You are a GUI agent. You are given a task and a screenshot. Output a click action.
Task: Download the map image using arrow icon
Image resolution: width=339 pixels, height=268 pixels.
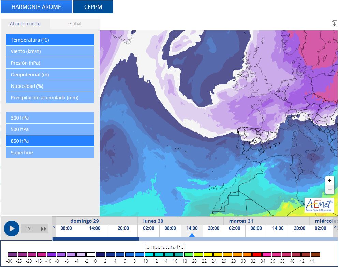[x=334, y=23]
